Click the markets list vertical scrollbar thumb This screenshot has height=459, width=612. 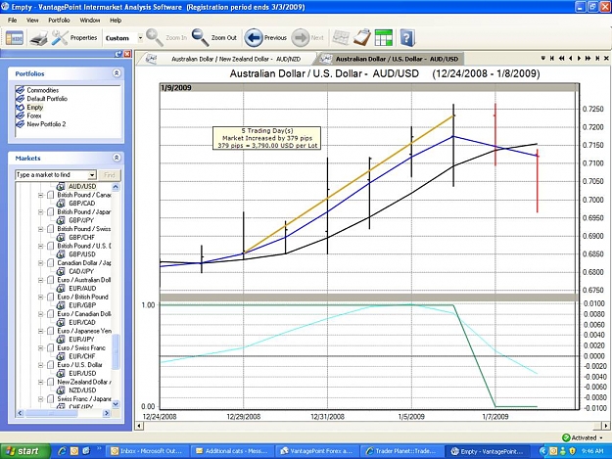coord(116,351)
